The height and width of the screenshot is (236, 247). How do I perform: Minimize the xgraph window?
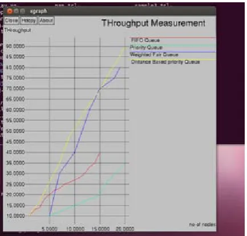(17, 11)
